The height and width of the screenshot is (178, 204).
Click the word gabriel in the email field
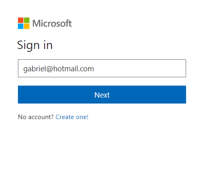click(x=35, y=69)
